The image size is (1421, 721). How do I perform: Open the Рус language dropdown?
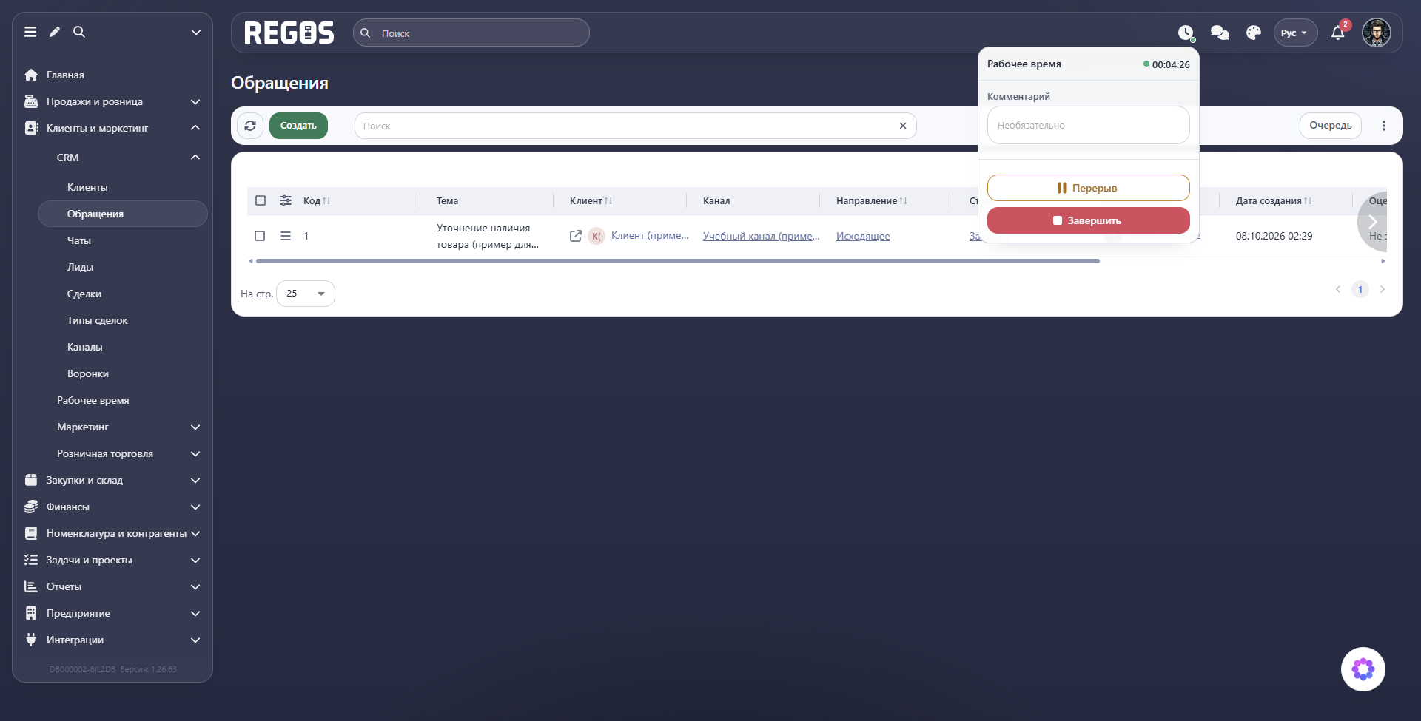1295,33
